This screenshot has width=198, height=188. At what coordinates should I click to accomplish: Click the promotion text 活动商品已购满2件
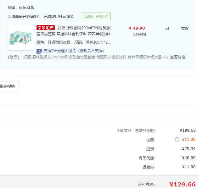pos(24,17)
